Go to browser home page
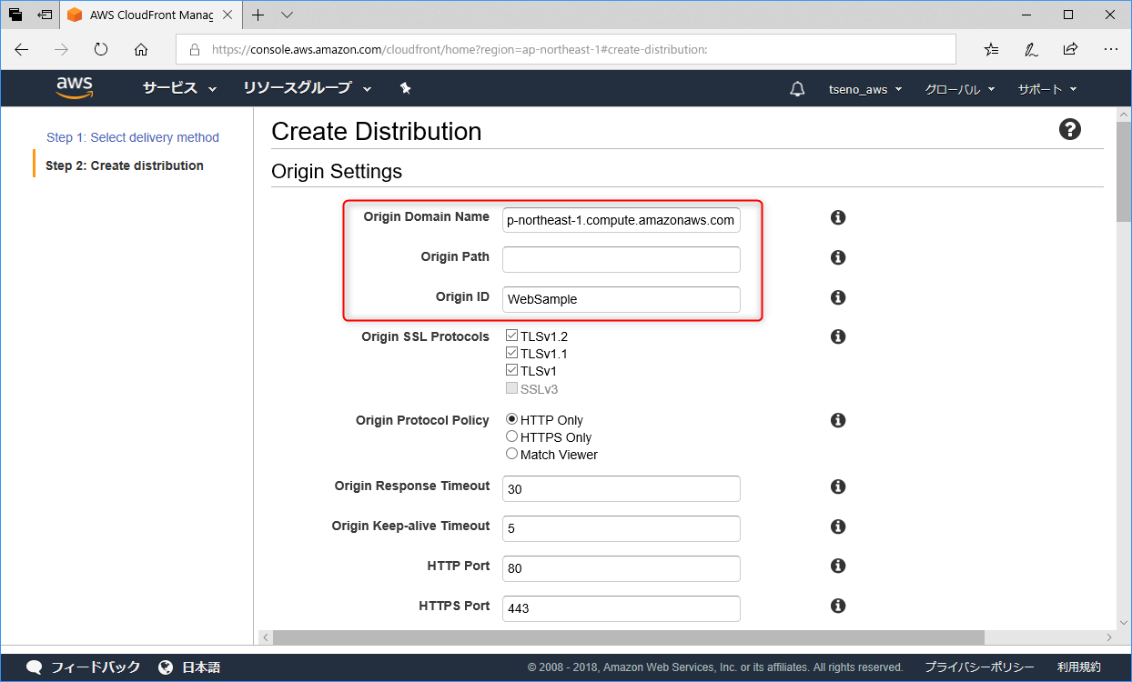Screen dimensions: 1132x682 pos(141,49)
